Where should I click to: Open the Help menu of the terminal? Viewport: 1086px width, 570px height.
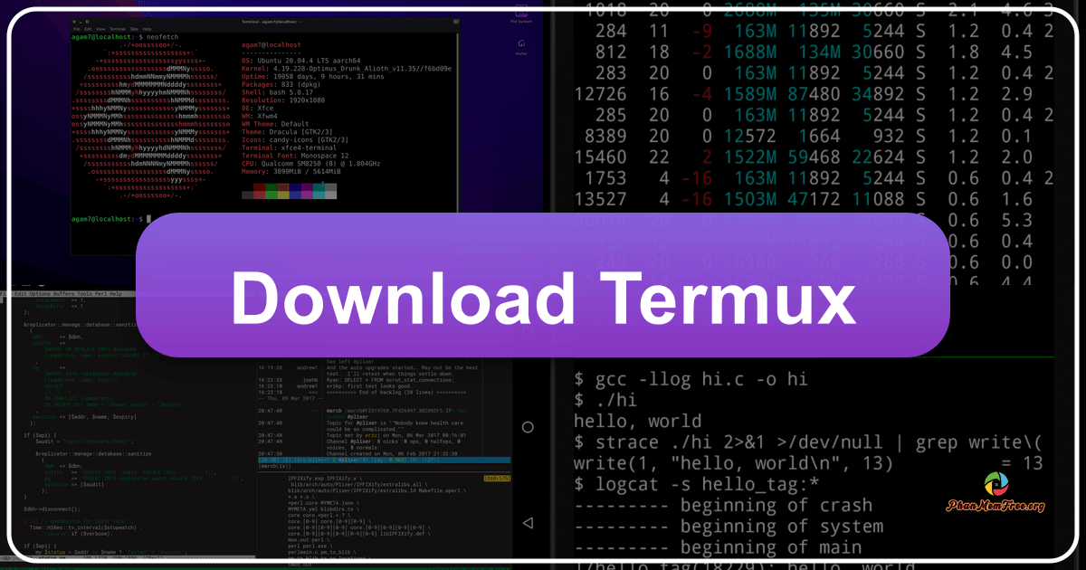coord(147,28)
